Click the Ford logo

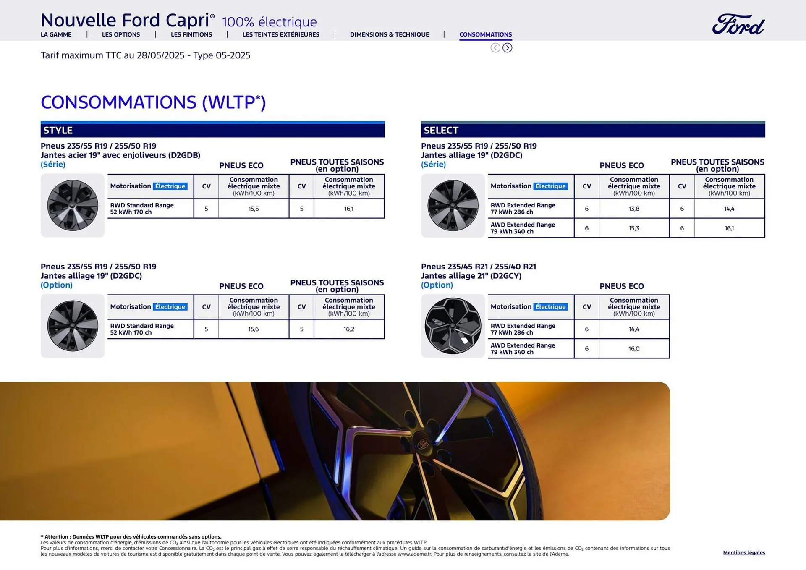(738, 24)
